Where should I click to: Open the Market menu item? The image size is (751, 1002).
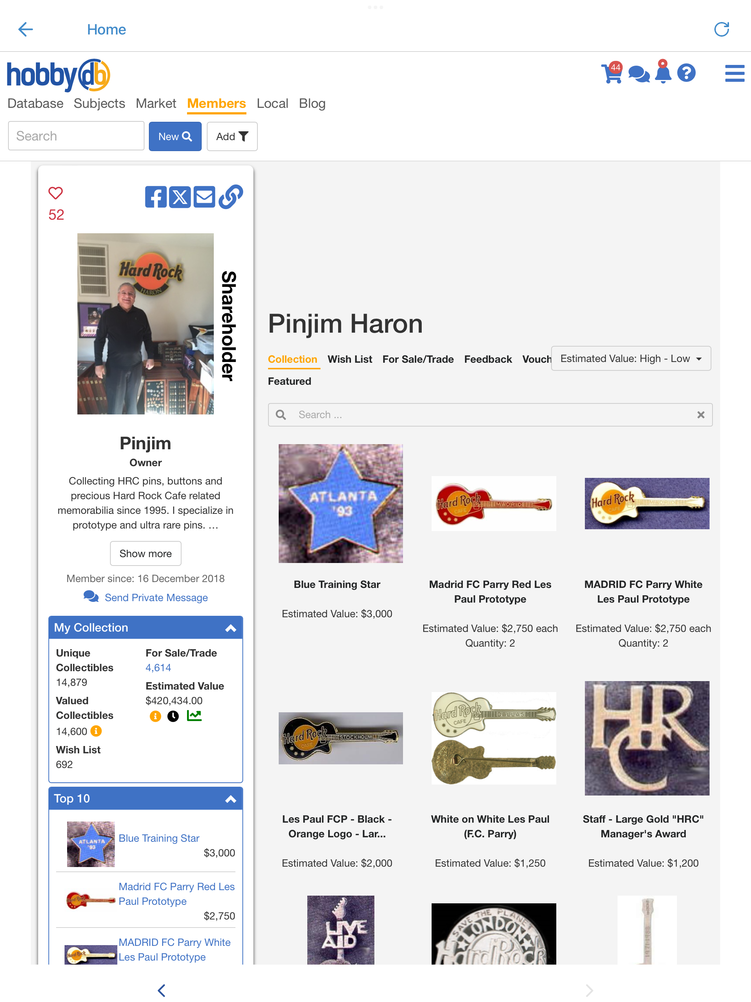pos(156,103)
